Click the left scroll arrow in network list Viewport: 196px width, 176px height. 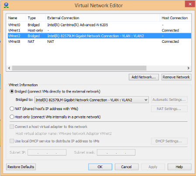[x=9, y=68]
